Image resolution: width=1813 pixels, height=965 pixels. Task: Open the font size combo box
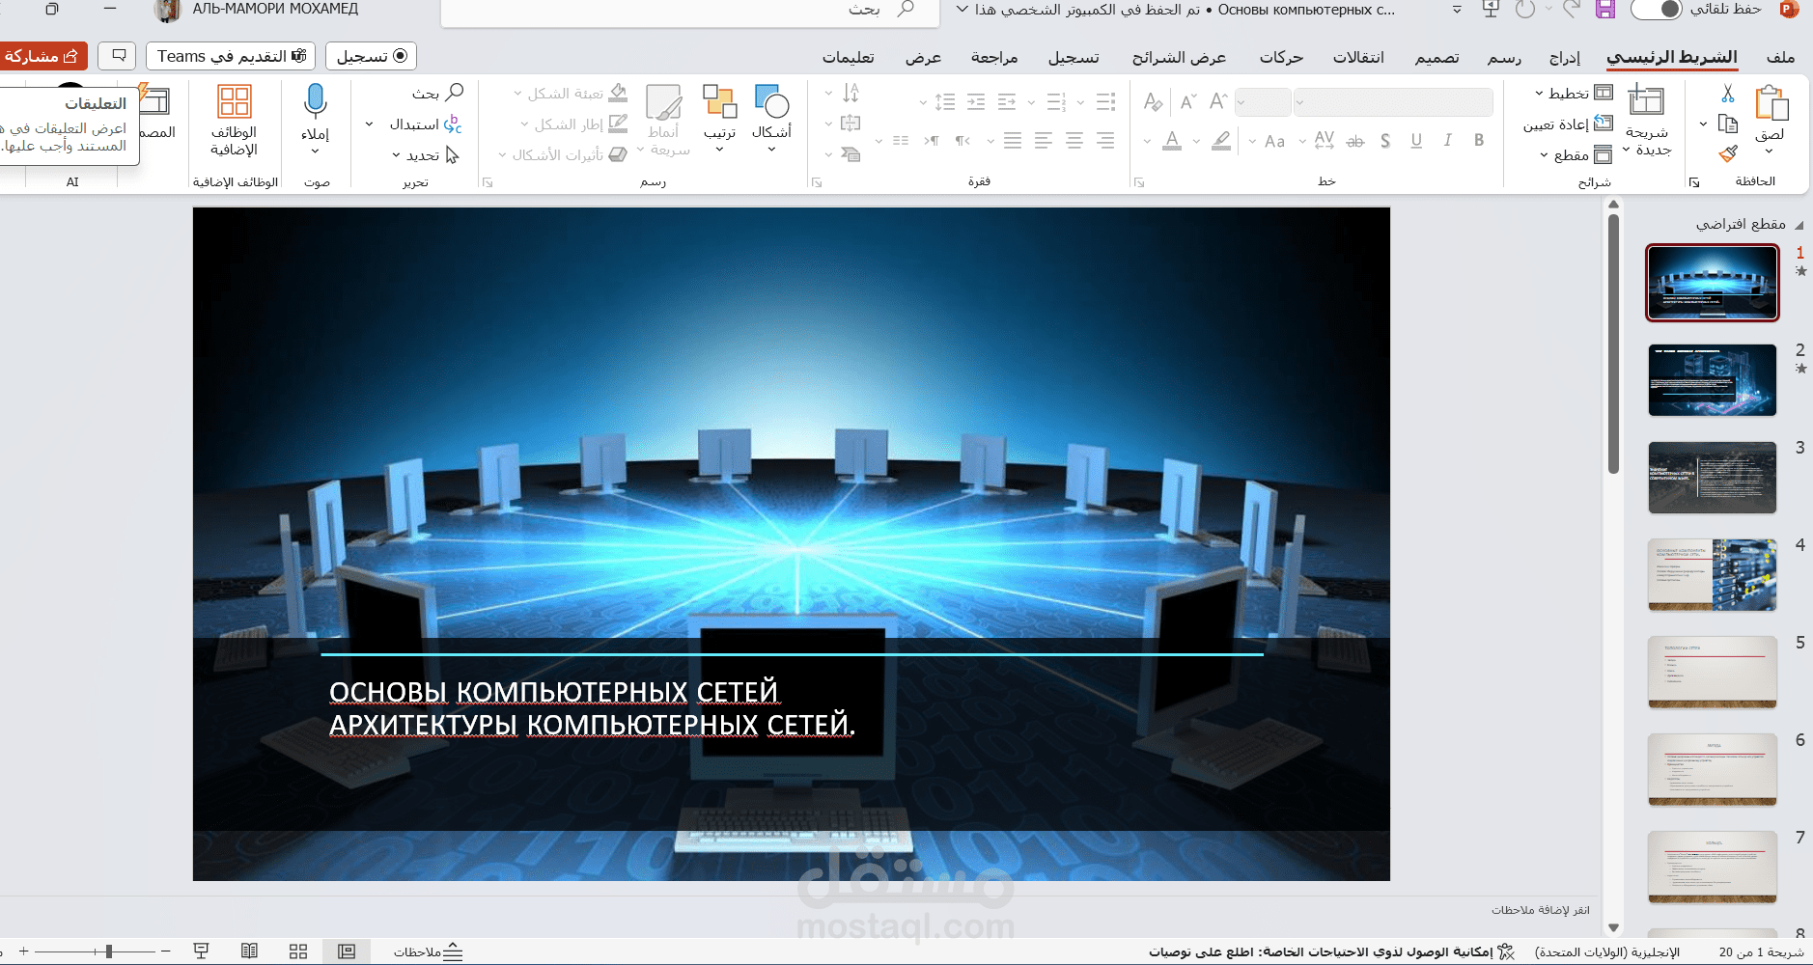tap(1263, 101)
